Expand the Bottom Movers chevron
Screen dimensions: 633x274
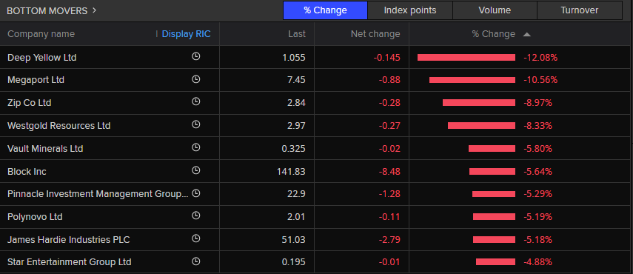click(95, 10)
